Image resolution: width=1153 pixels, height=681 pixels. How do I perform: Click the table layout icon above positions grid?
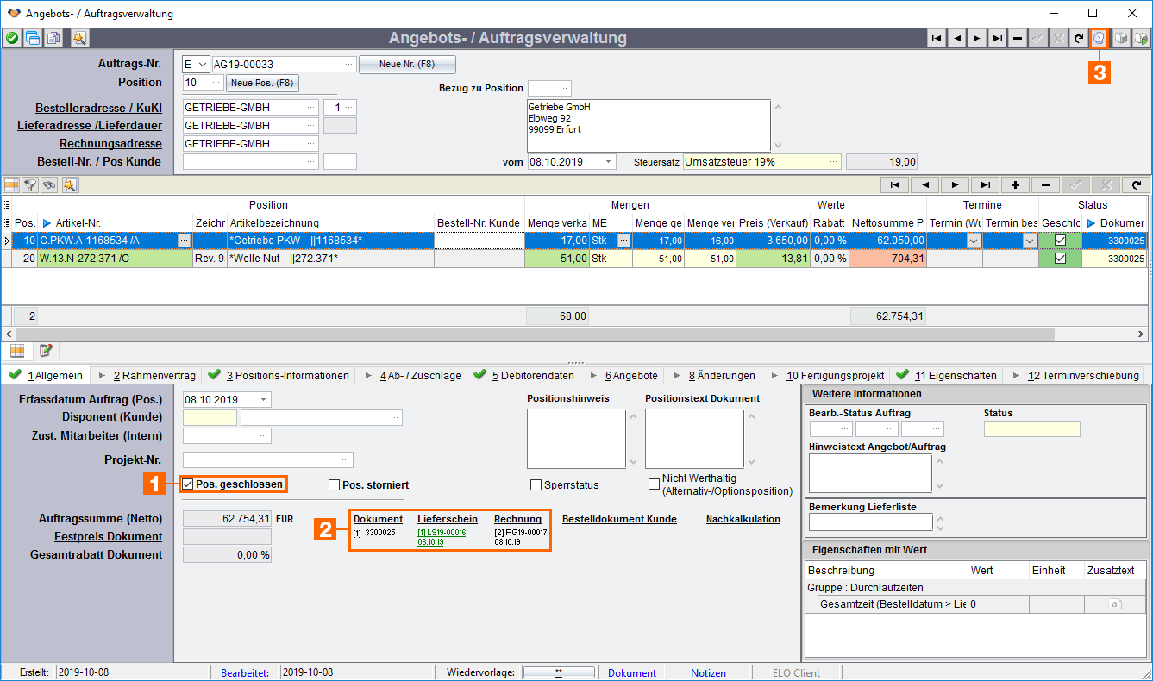(11, 184)
